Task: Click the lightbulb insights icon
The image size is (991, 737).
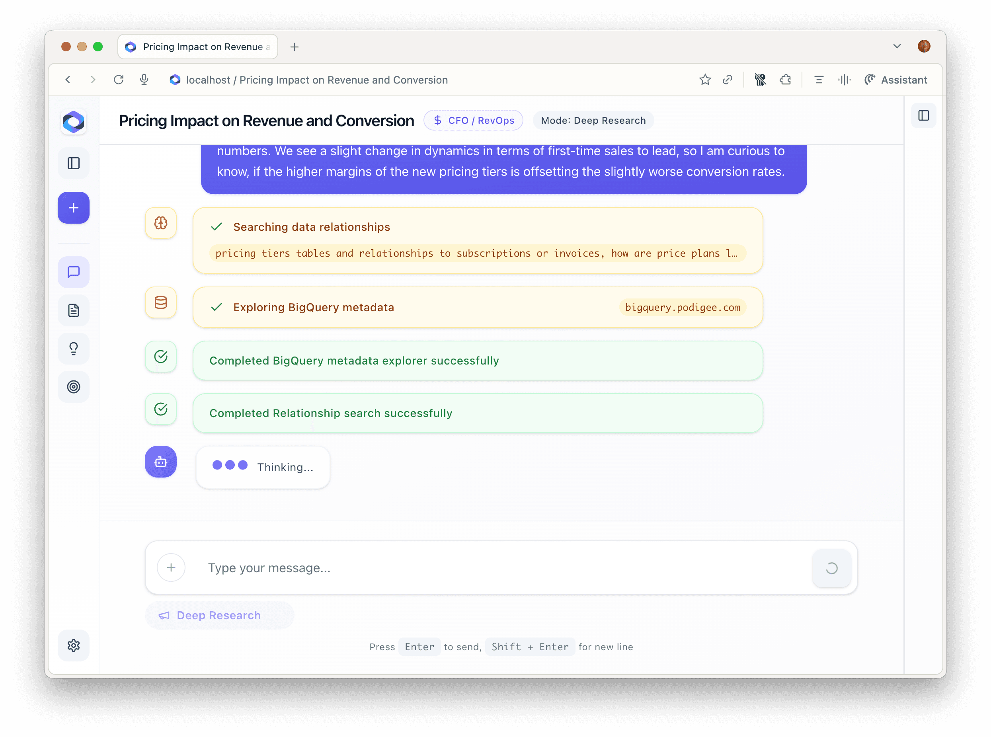Action: point(74,349)
